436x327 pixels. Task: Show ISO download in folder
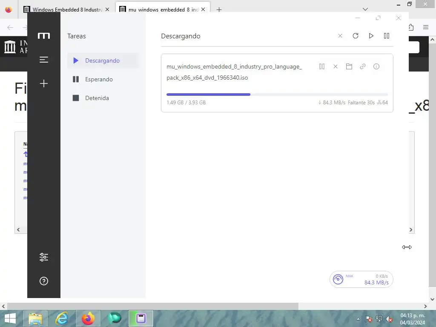pos(349,66)
